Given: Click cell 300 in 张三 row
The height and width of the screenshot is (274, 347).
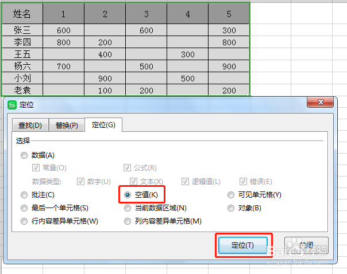Looking at the screenshot, I should [x=229, y=30].
